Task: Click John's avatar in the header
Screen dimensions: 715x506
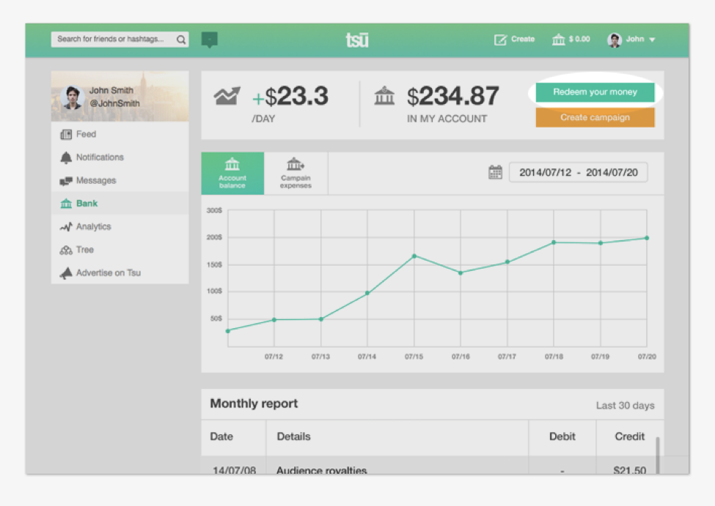Action: [x=615, y=40]
